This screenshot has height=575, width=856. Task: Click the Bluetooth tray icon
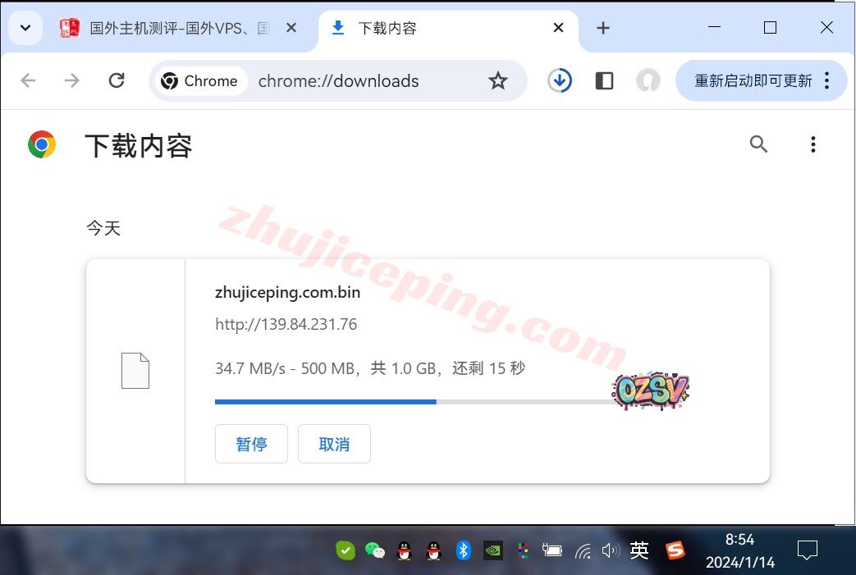(463, 550)
